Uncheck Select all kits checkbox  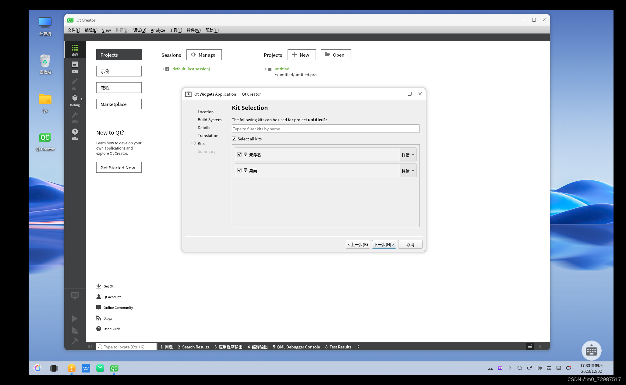coord(234,139)
